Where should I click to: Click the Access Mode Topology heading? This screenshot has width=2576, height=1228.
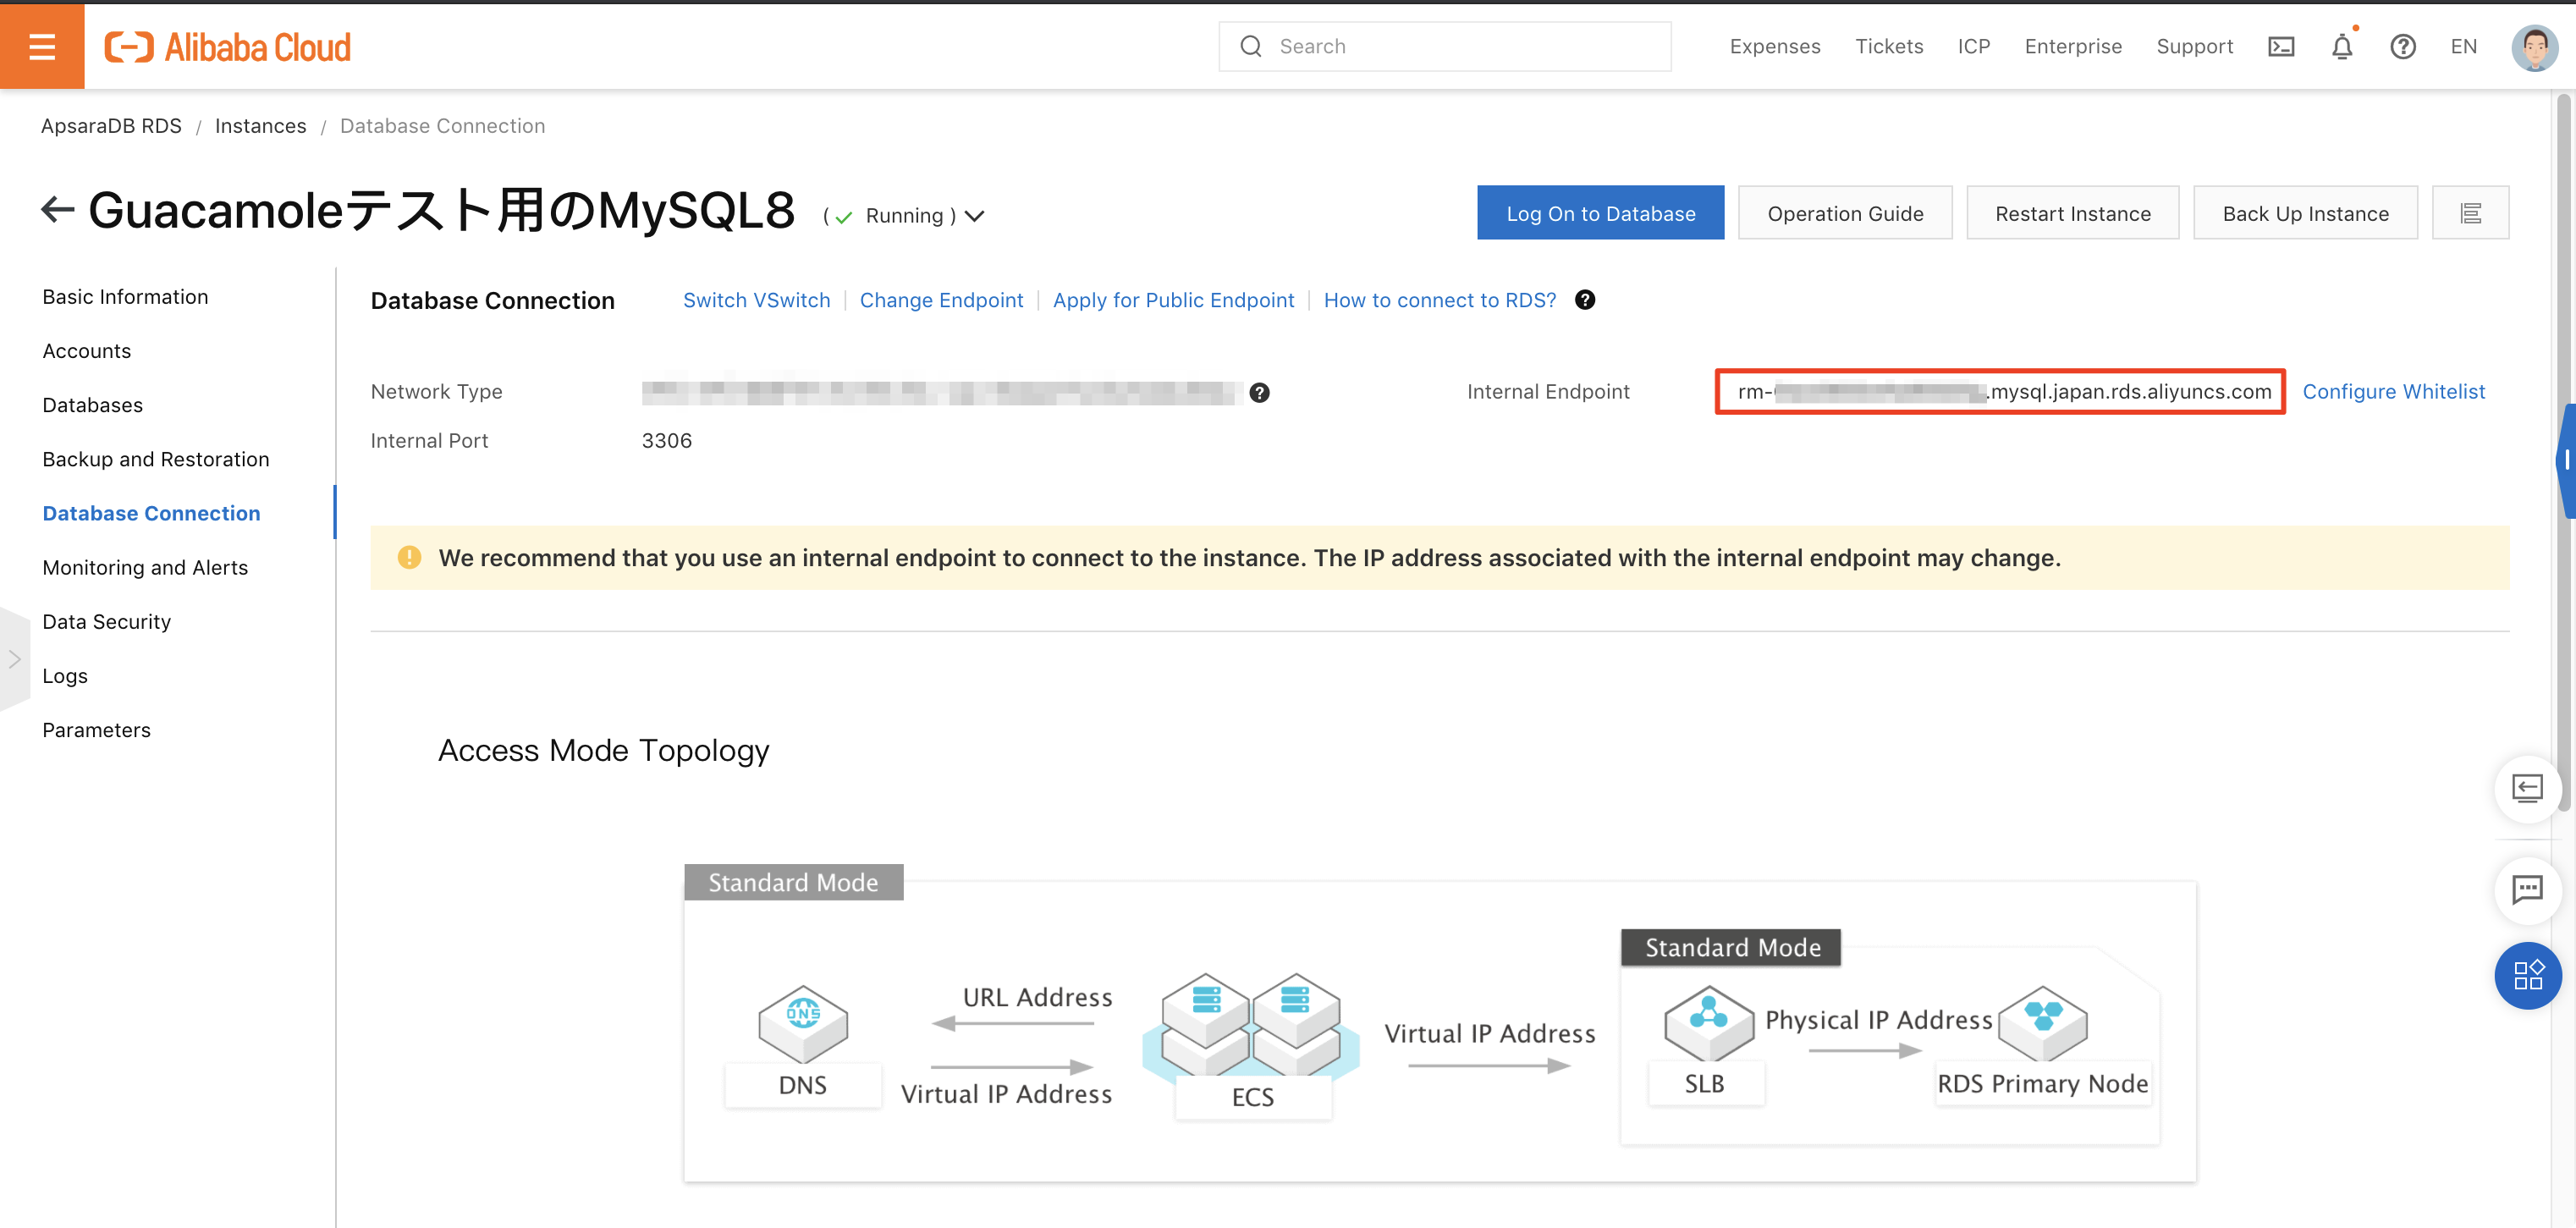point(603,750)
